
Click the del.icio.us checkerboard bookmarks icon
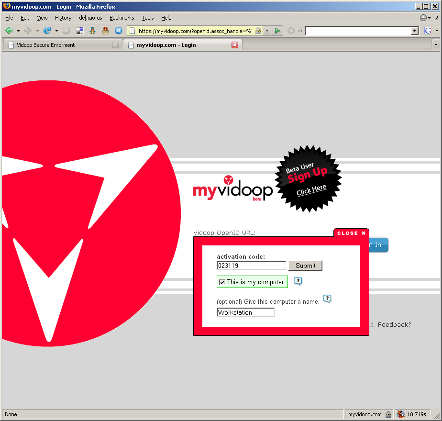(80, 31)
